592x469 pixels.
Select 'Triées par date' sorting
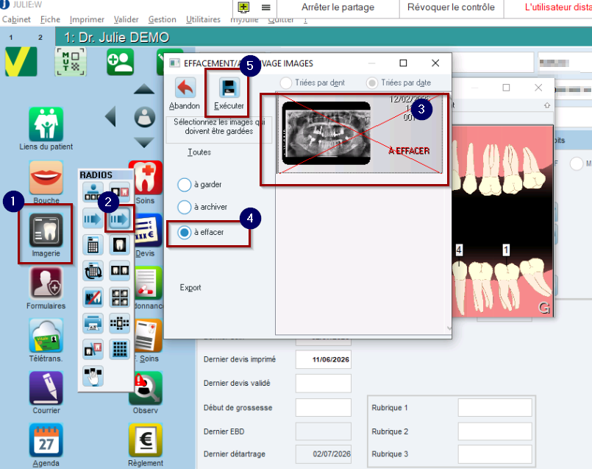tap(372, 82)
